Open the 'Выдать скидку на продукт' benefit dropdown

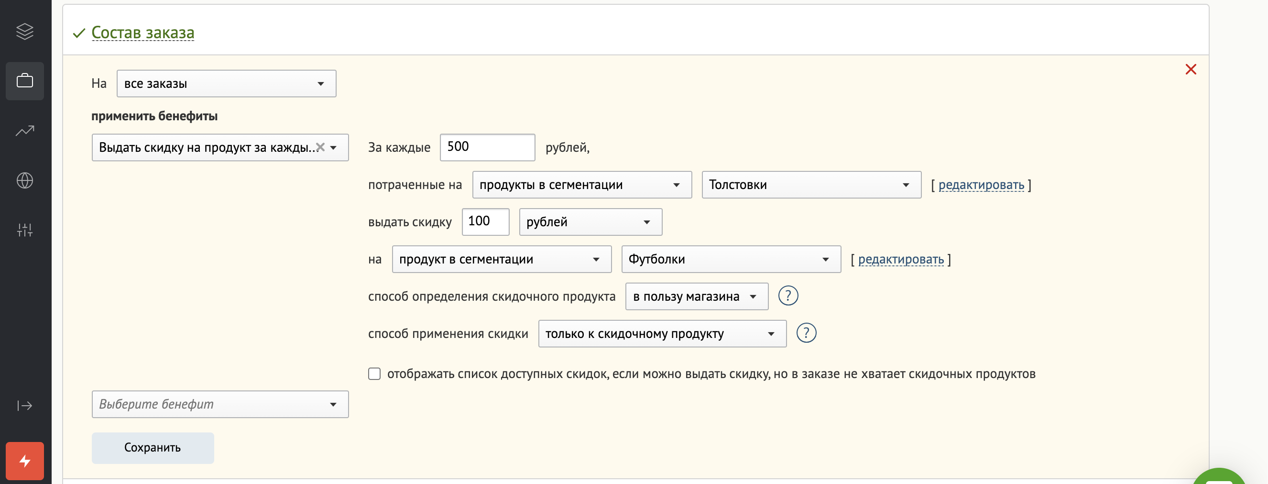220,147
